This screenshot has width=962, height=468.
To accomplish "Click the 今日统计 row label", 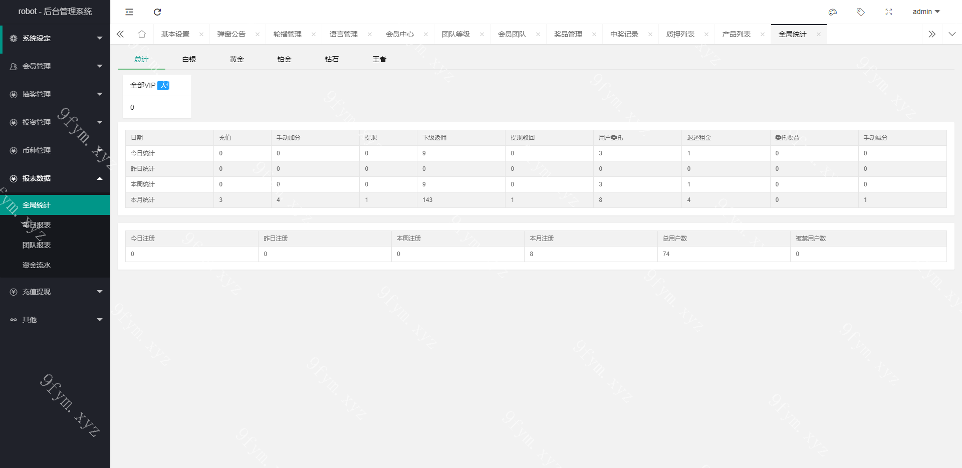I will (143, 153).
